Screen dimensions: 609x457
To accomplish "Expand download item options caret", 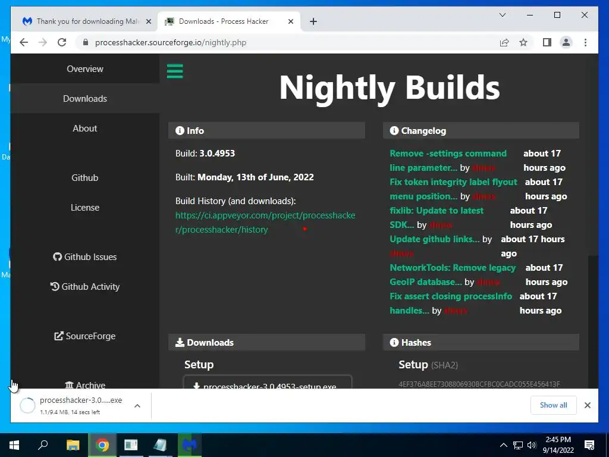I will point(137,406).
